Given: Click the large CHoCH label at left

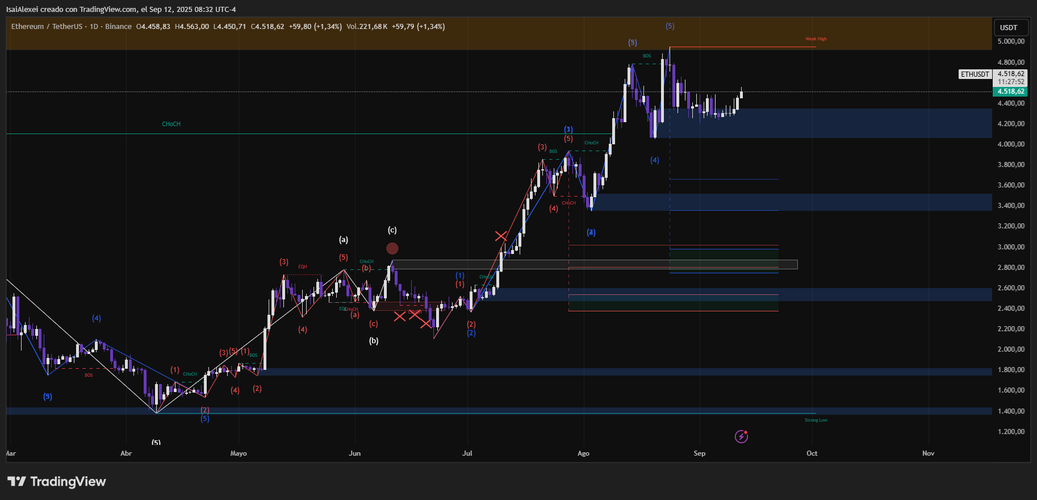Looking at the screenshot, I should click(x=171, y=124).
